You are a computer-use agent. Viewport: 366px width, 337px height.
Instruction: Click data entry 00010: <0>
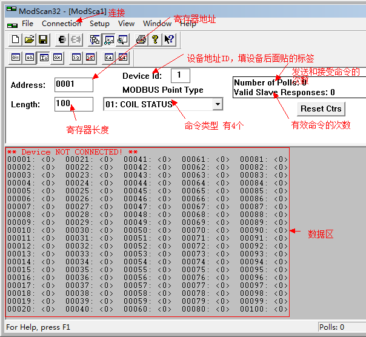click(31, 230)
